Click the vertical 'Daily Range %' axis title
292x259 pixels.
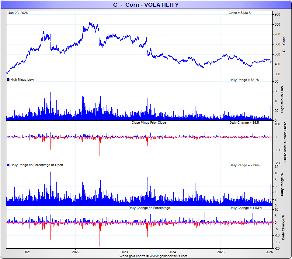click(x=282, y=185)
